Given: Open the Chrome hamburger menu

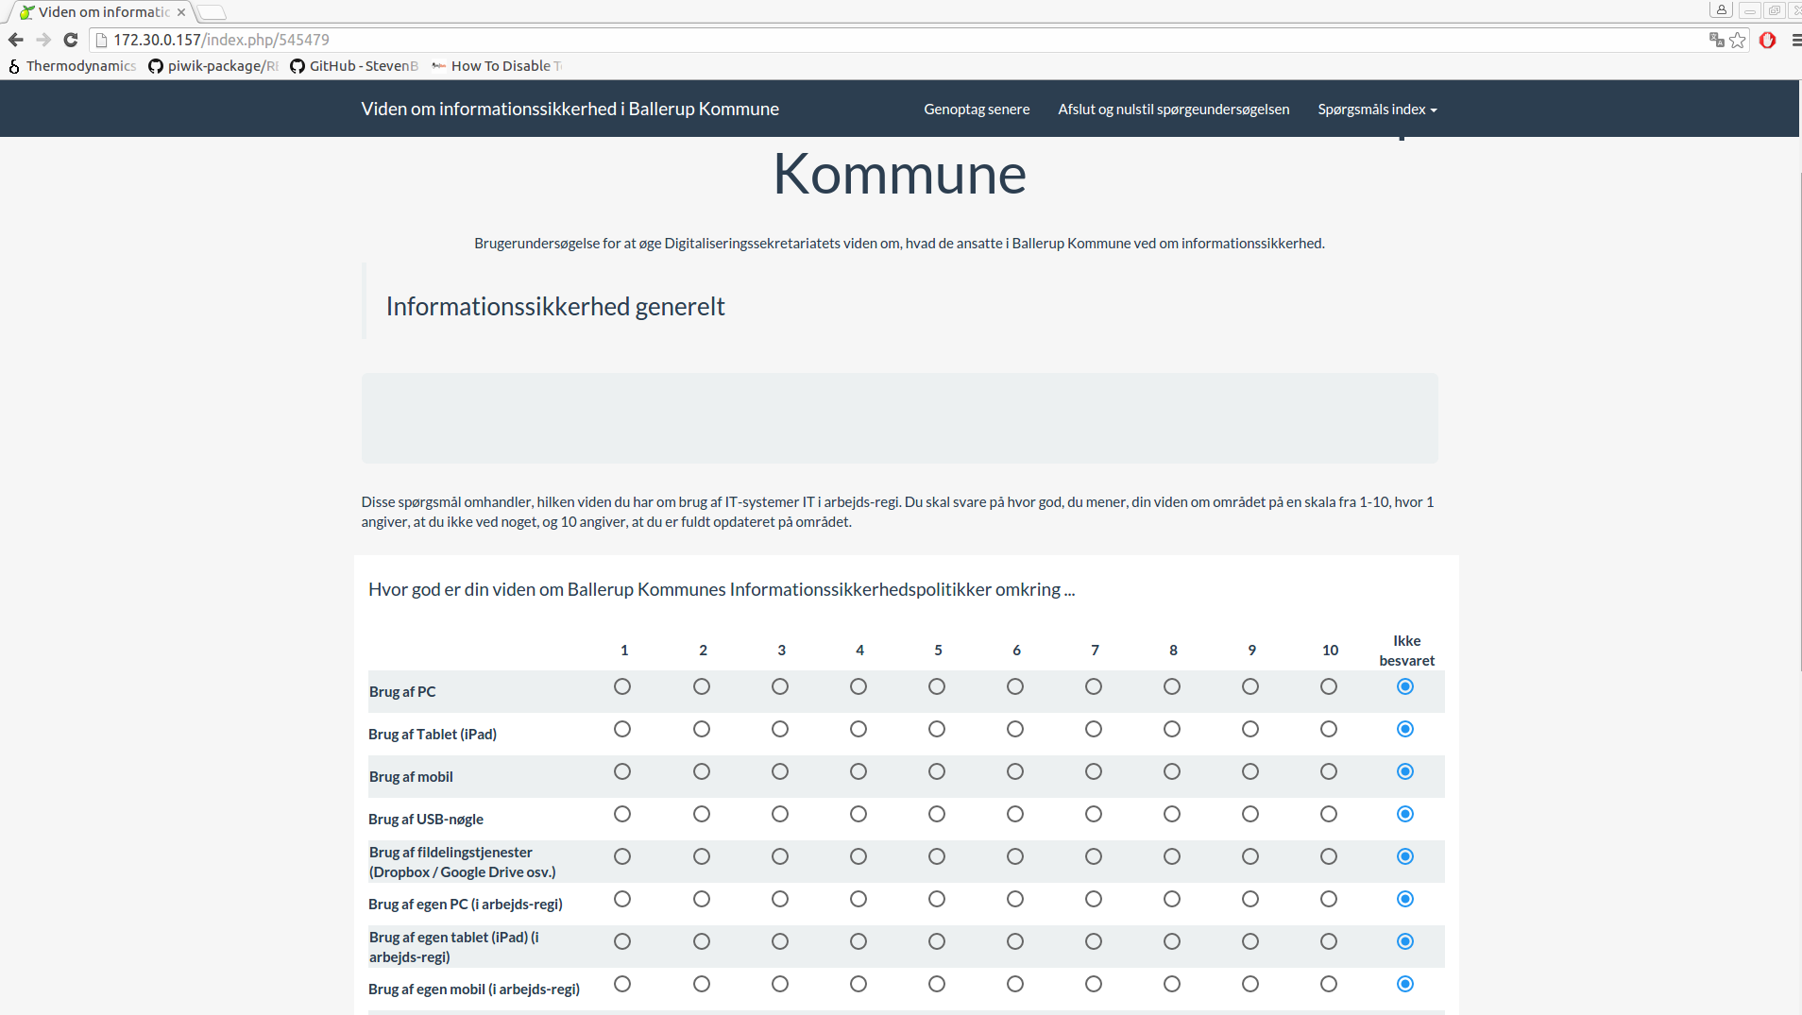Looking at the screenshot, I should click(x=1795, y=40).
